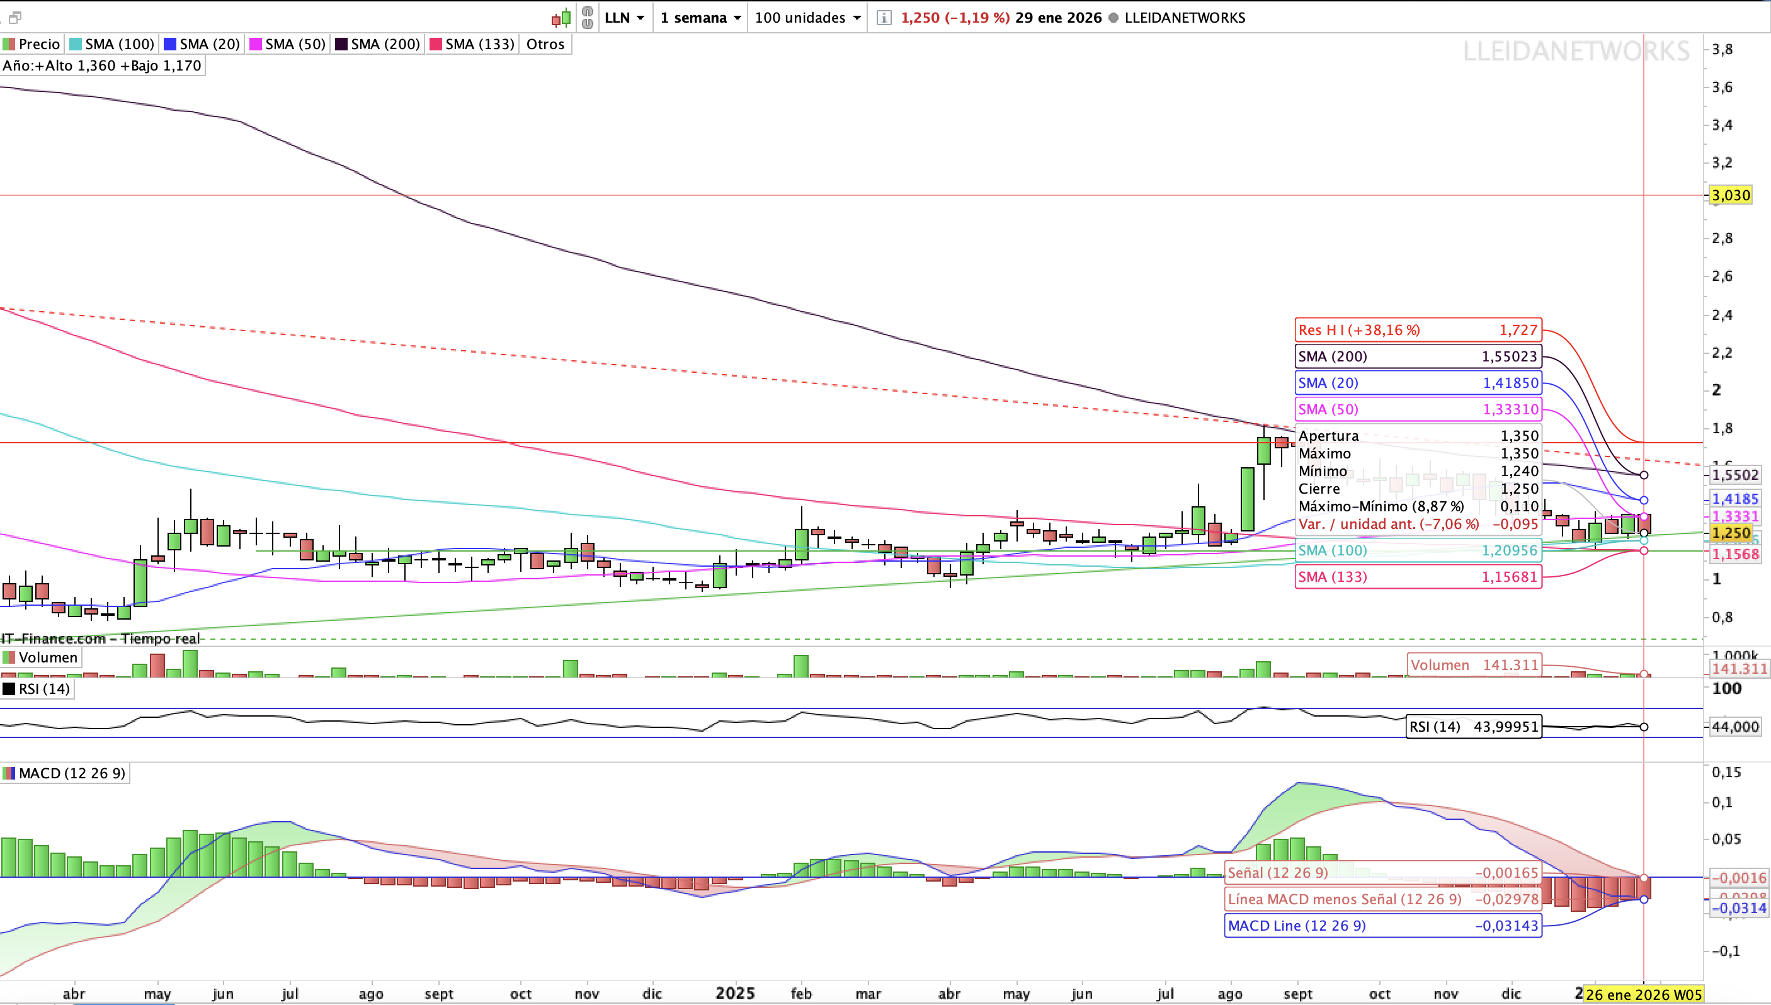Click the blue SMA (20) legend color swatch
This screenshot has width=1771, height=1005.
pyautogui.click(x=170, y=44)
